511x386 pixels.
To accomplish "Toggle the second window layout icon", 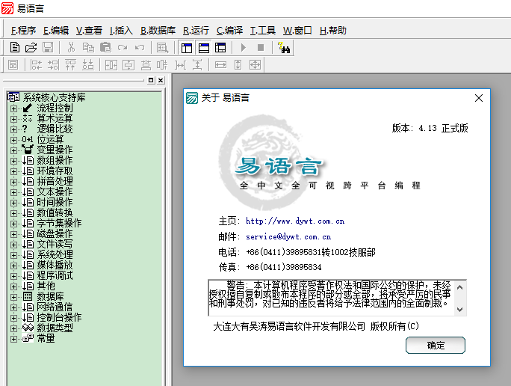I will tap(204, 48).
